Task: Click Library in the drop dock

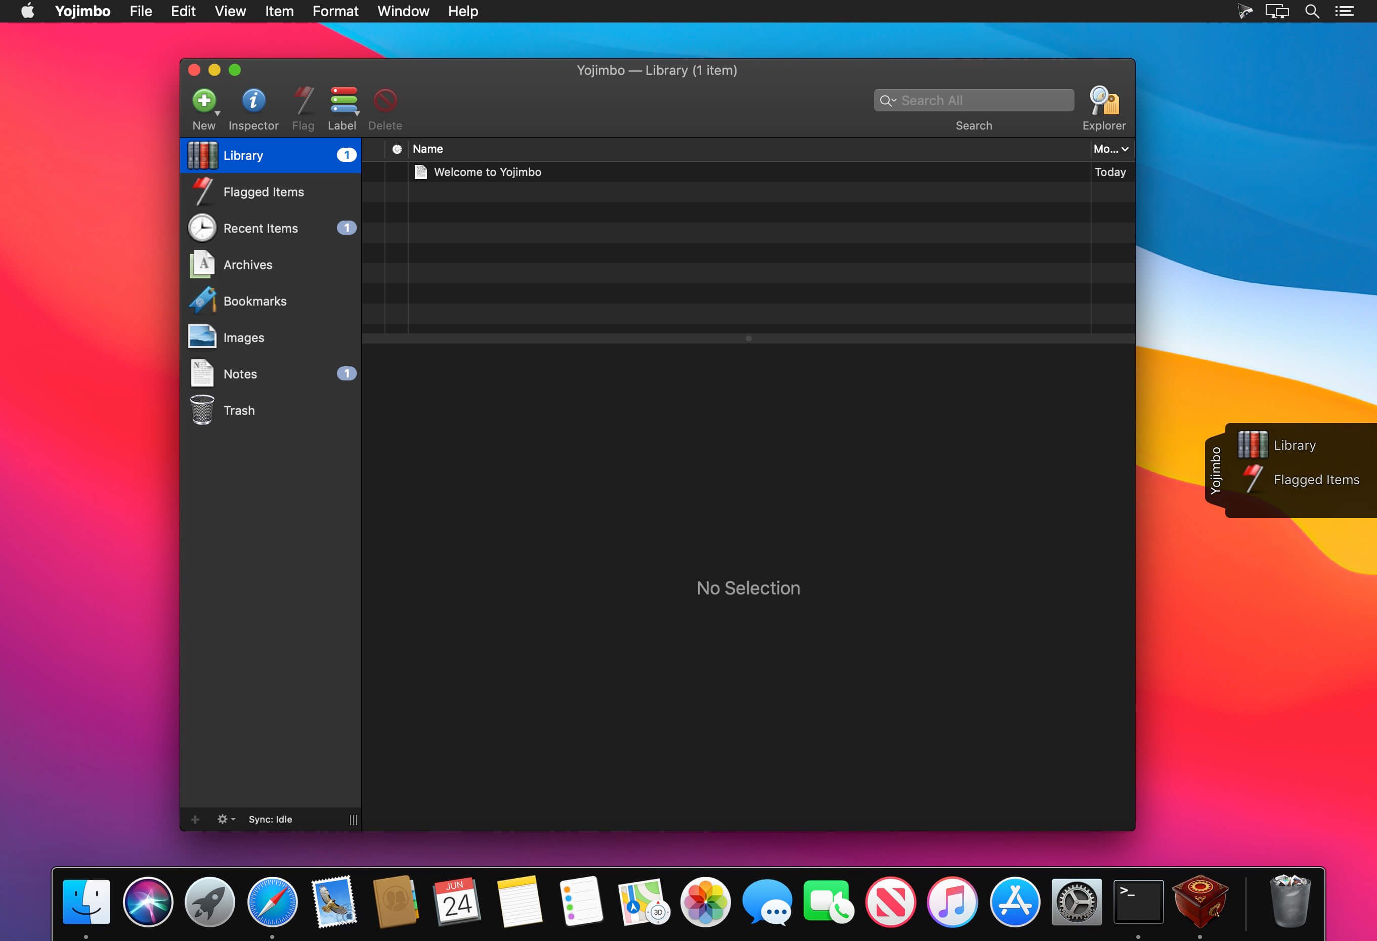Action: pyautogui.click(x=1294, y=445)
